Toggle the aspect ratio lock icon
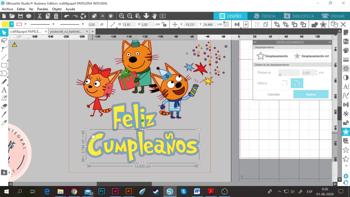350x197 pixels. [x=164, y=24]
